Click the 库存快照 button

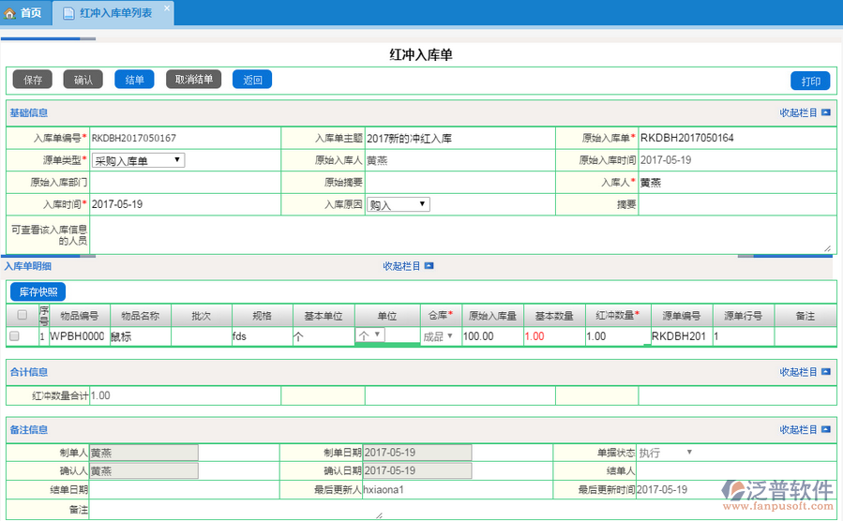[x=38, y=292]
